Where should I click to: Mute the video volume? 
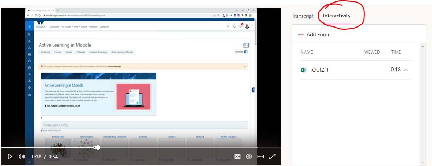[x=21, y=157]
